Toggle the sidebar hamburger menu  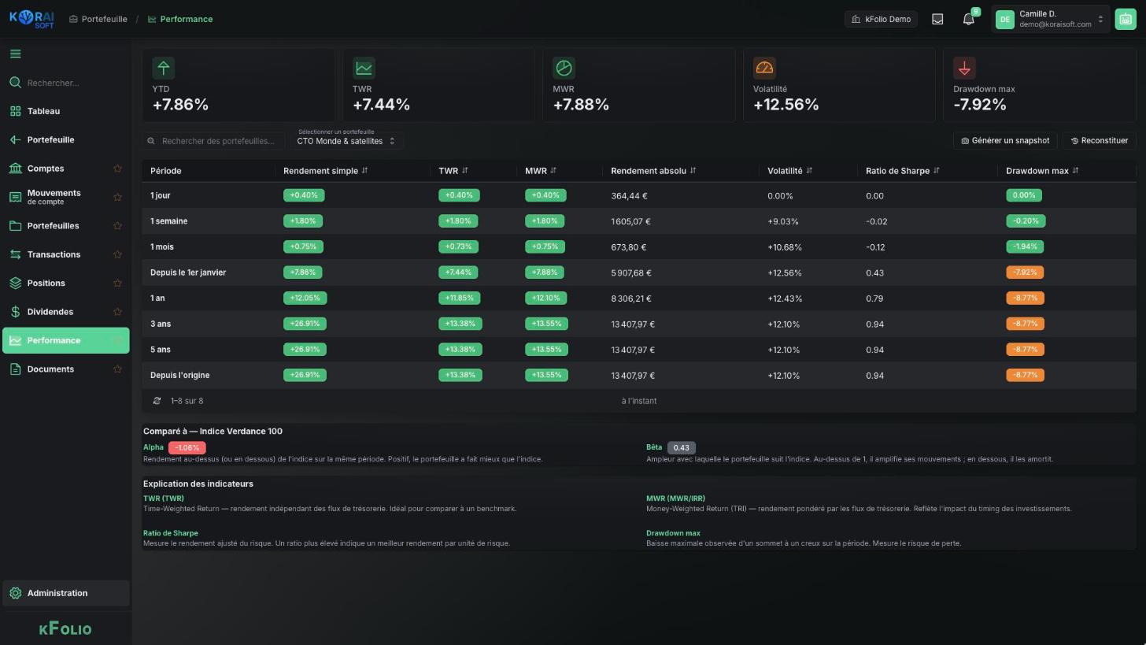tap(15, 54)
